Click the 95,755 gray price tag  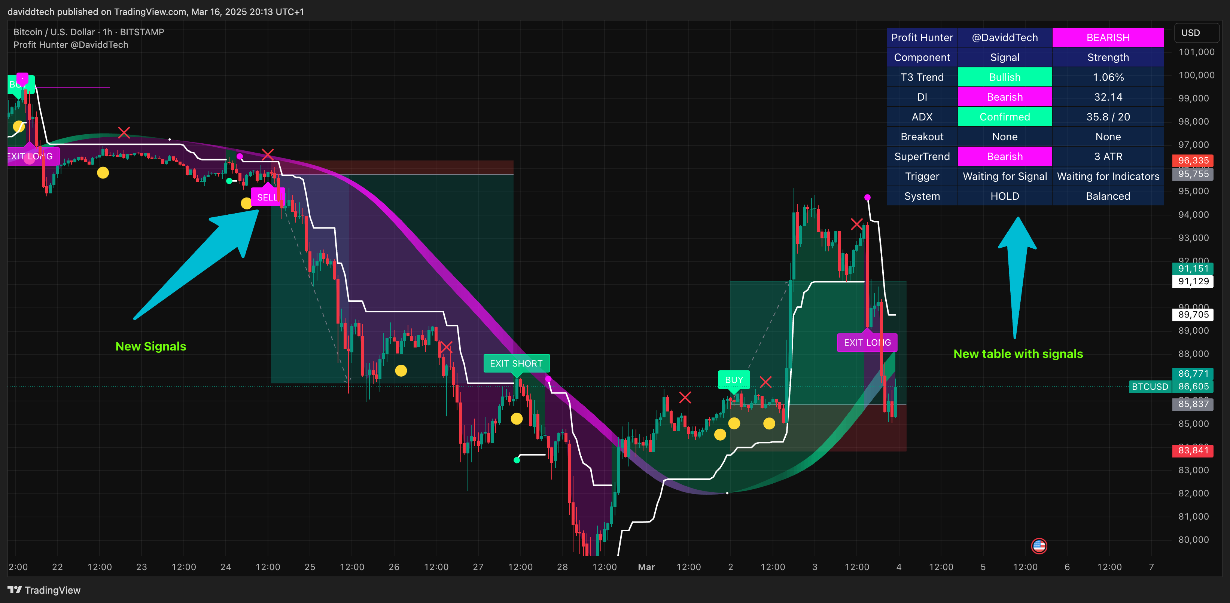1193,174
